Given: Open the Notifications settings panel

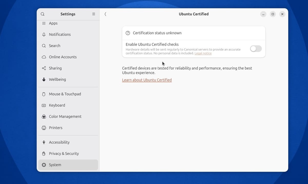Looking at the screenshot, I should pos(68,34).
